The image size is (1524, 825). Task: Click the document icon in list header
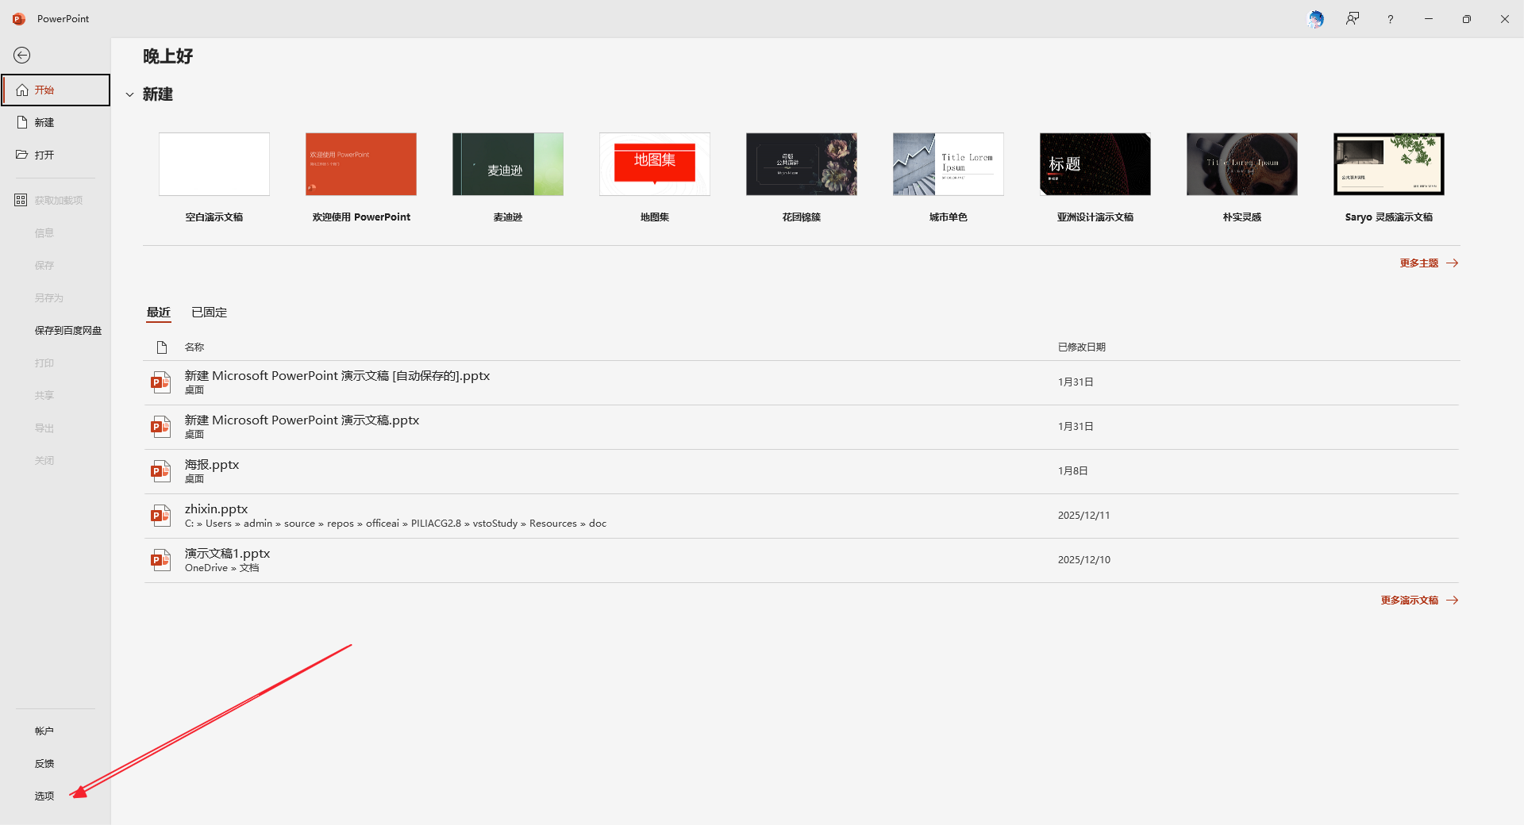tap(162, 347)
